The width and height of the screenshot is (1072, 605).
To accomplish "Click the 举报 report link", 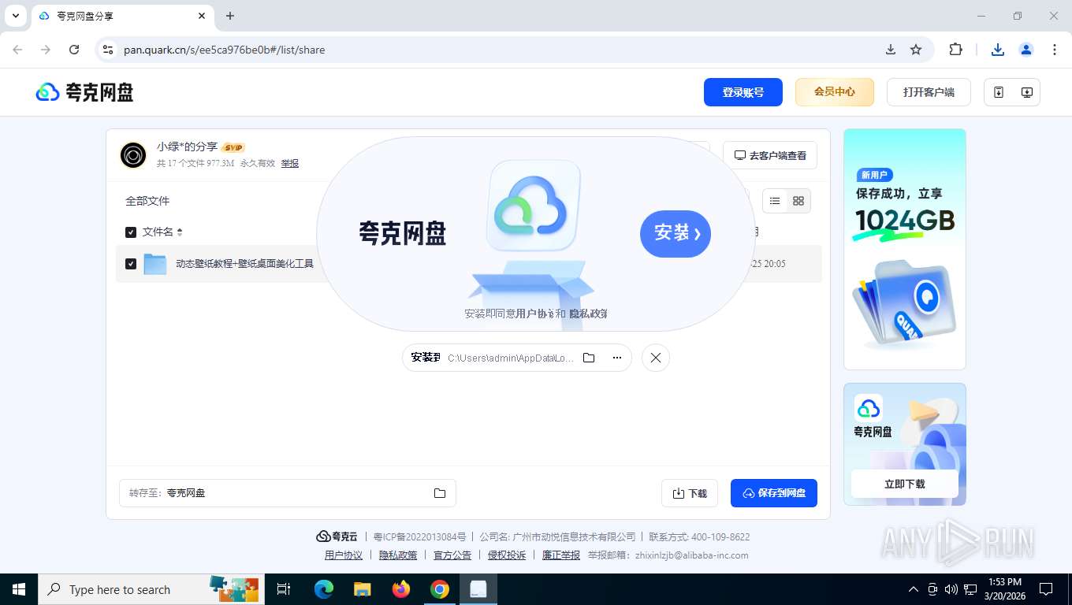I will 290,164.
